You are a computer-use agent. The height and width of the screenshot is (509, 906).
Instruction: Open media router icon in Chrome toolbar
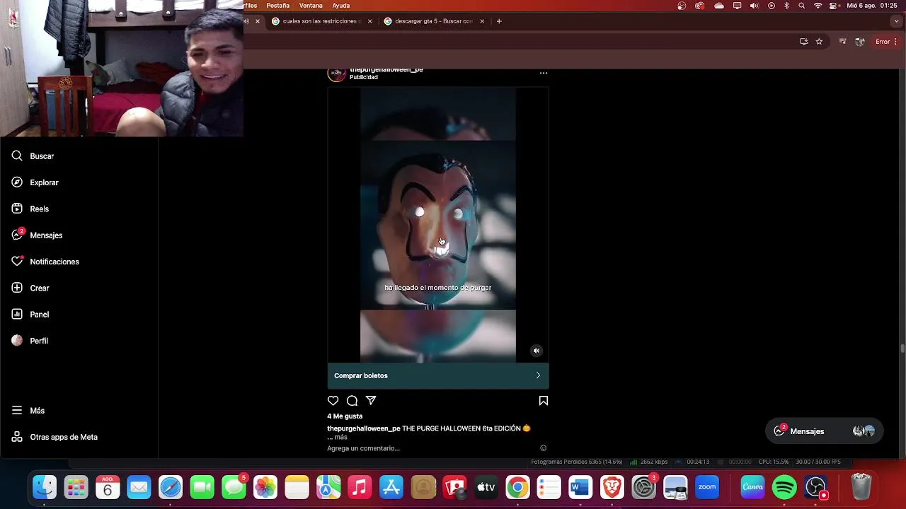click(x=842, y=42)
